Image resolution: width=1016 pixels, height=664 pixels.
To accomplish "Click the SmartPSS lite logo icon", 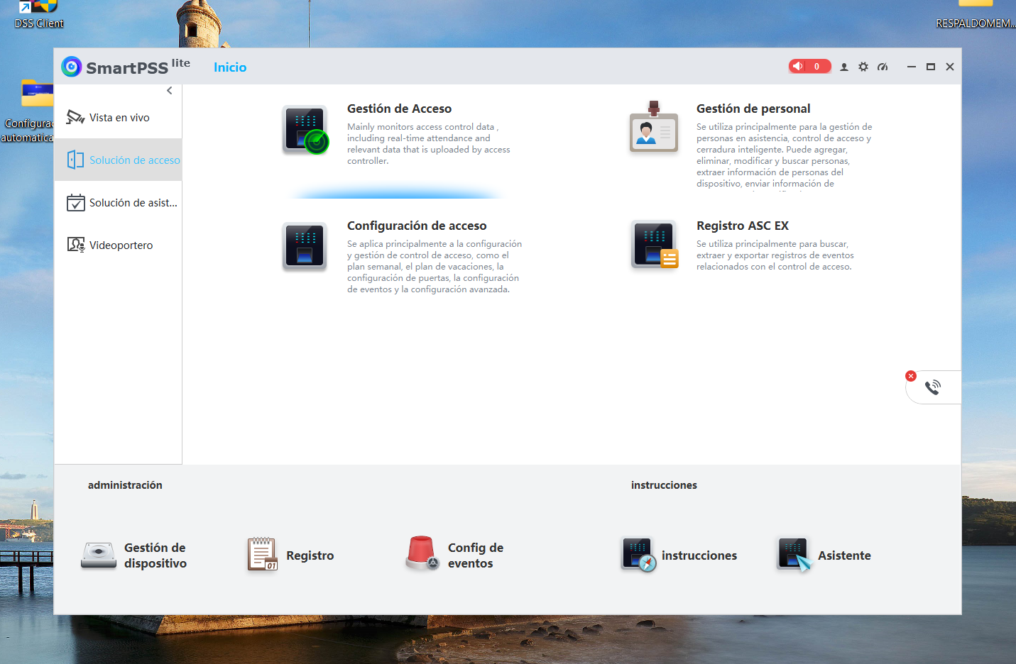I will [x=71, y=67].
